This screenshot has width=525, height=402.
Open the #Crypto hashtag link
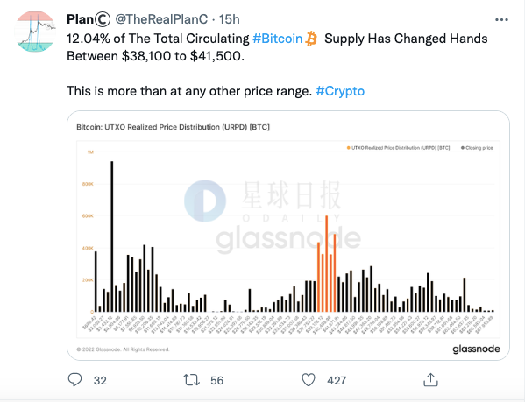click(x=340, y=91)
